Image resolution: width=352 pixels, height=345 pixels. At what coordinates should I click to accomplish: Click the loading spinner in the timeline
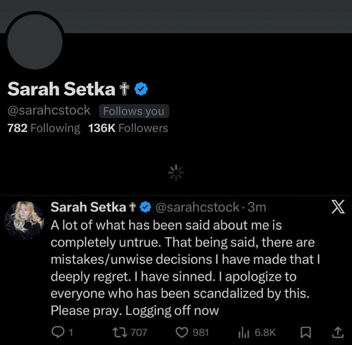coord(176,172)
